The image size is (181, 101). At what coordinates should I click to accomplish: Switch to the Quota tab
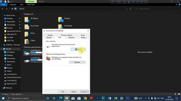pos(83,35)
